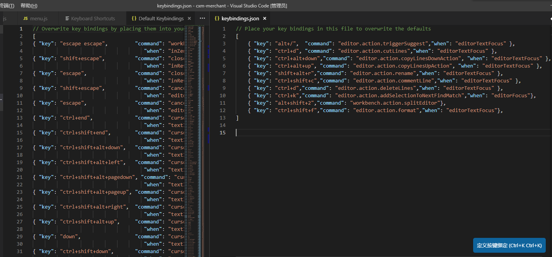This screenshot has width=552, height=257.
Task: Click "ctrl+shift+alt+pagedown" in Default Keybindings
Action: (x=97, y=177)
